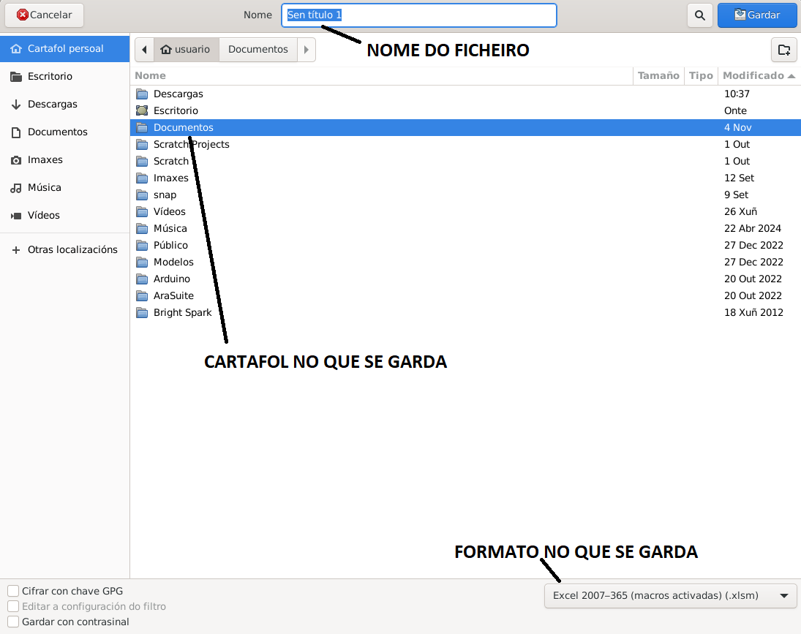Click the Cancelar button

pos(45,15)
